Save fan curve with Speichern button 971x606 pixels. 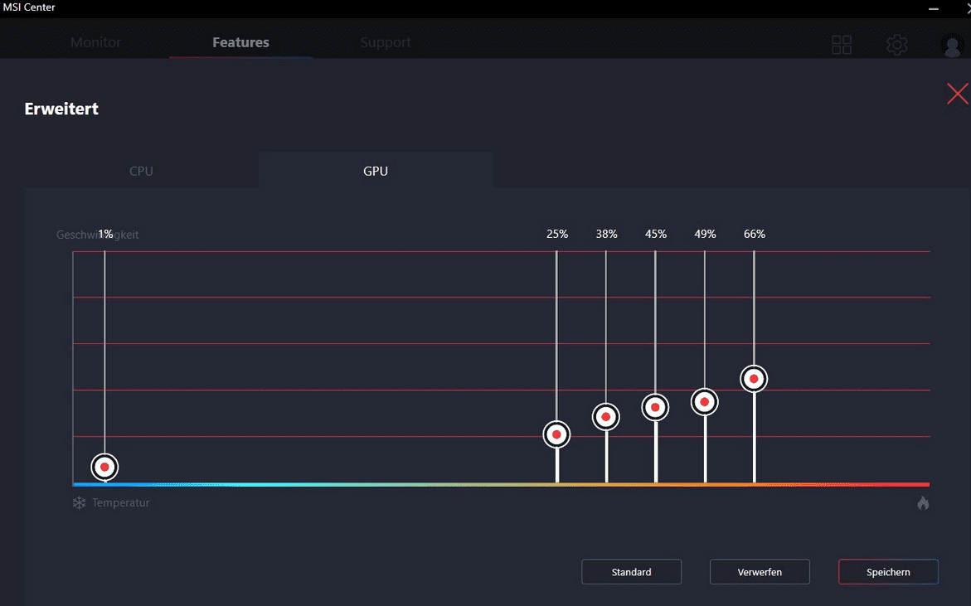pyautogui.click(x=888, y=572)
